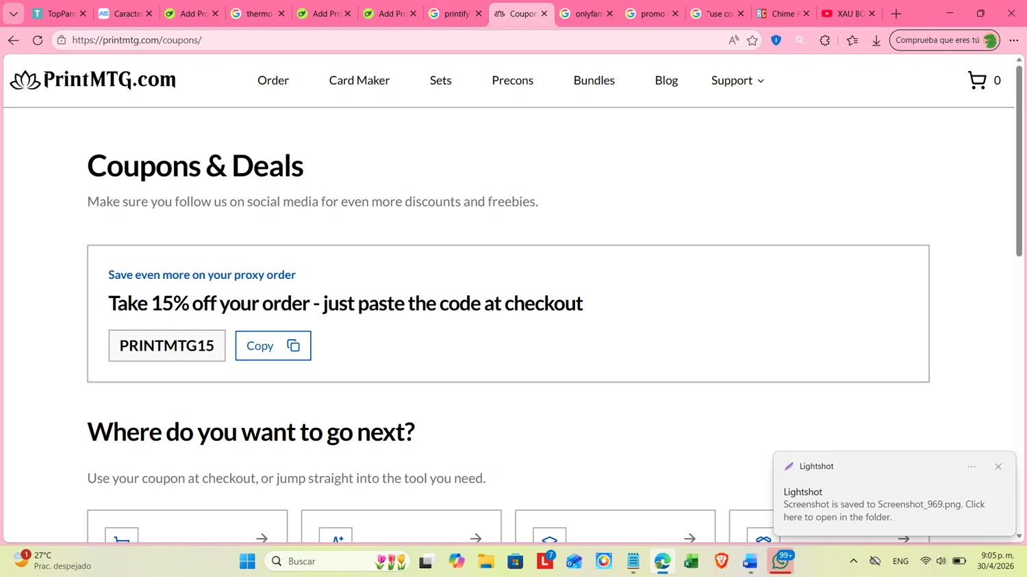View site information lock icon
The width and height of the screenshot is (1027, 577).
coord(62,40)
